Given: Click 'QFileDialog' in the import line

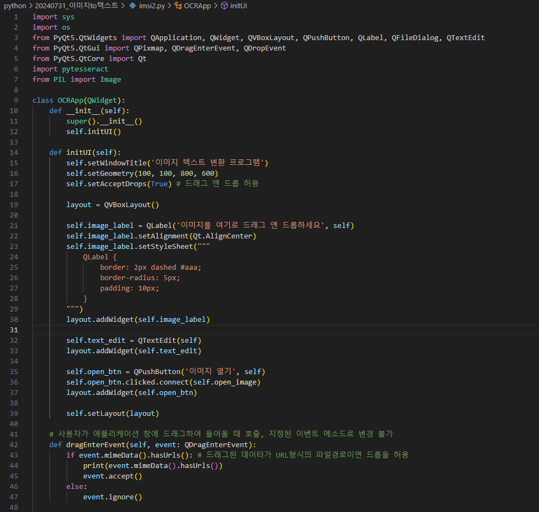Looking at the screenshot, I should point(415,38).
